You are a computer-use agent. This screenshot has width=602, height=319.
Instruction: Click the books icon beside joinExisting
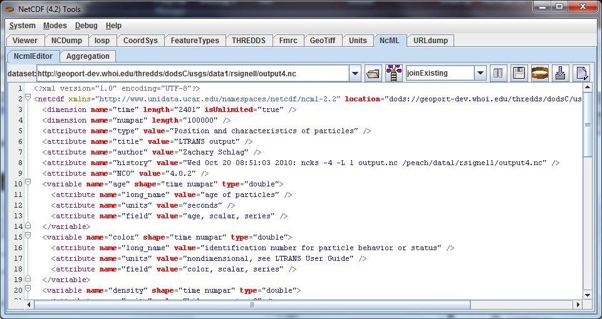click(499, 73)
